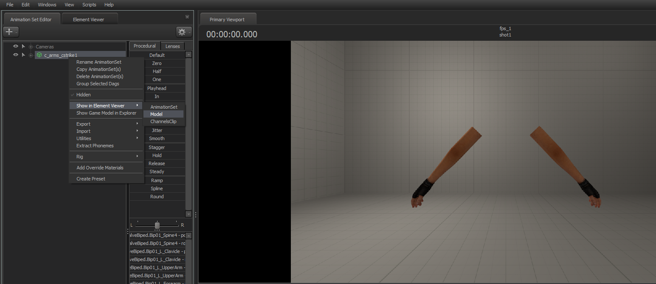The image size is (656, 284).
Task: Click the 00:00:00.000 timecode display
Action: (232, 34)
